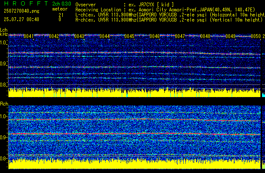Click the Rch channel label
Image resolution: width=265 pixels, height=173 pixels.
(x=4, y=104)
